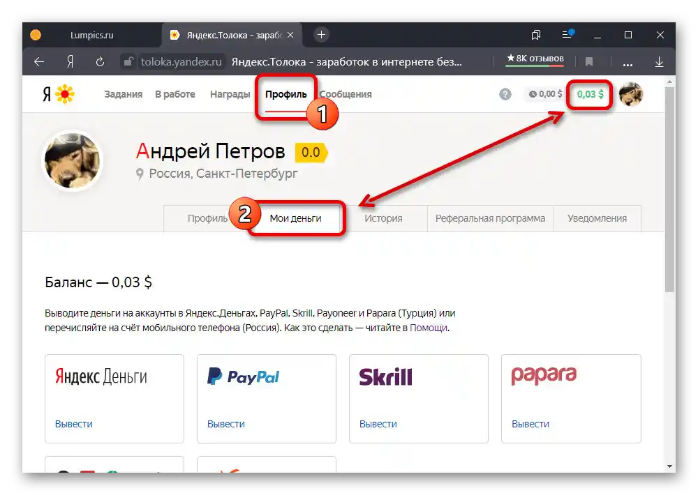Click the padlock icon beside toloka.yandex.ru
The width and height of the screenshot is (698, 495).
(x=128, y=61)
